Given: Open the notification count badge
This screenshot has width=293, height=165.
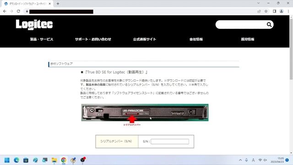Looking at the screenshot, I should coord(287,160).
